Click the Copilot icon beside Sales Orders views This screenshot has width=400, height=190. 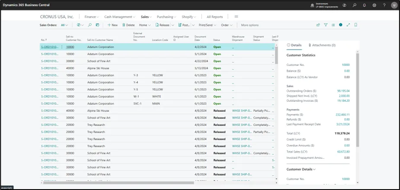click(79, 25)
